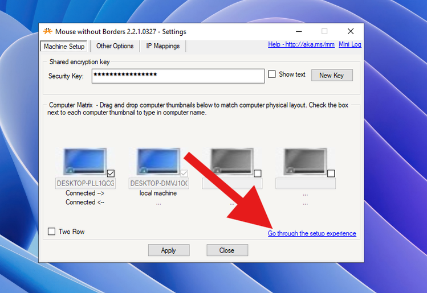Check the box beside the third computer thumbnail
427x293 pixels.
258,173
